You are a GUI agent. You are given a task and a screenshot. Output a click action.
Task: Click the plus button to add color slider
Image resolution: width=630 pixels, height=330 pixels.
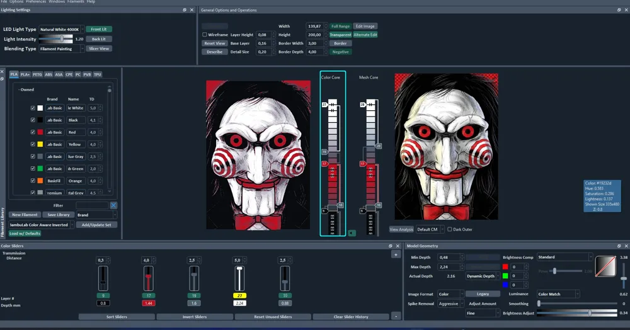[x=396, y=255]
